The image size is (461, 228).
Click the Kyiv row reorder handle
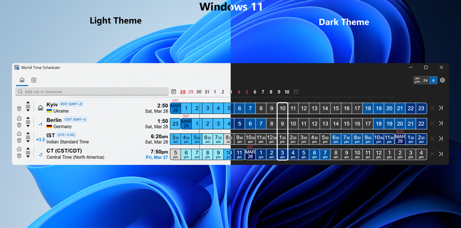click(x=28, y=106)
